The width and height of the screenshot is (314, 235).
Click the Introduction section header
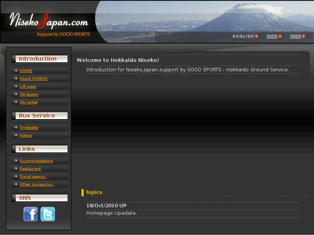(x=40, y=59)
